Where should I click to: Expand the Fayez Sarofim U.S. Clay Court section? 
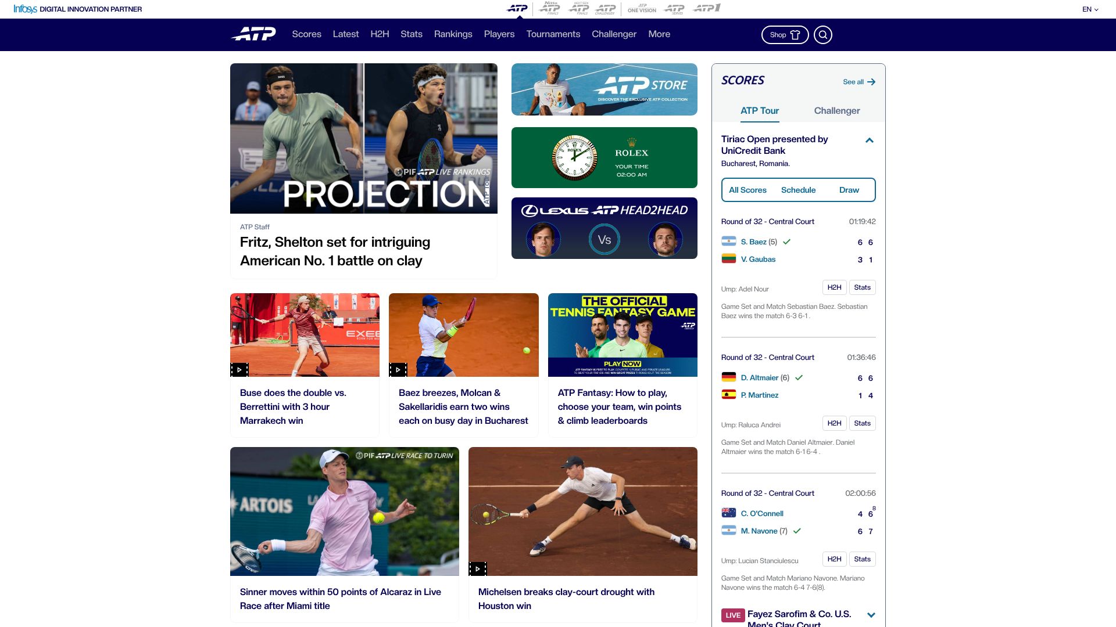pos(871,615)
